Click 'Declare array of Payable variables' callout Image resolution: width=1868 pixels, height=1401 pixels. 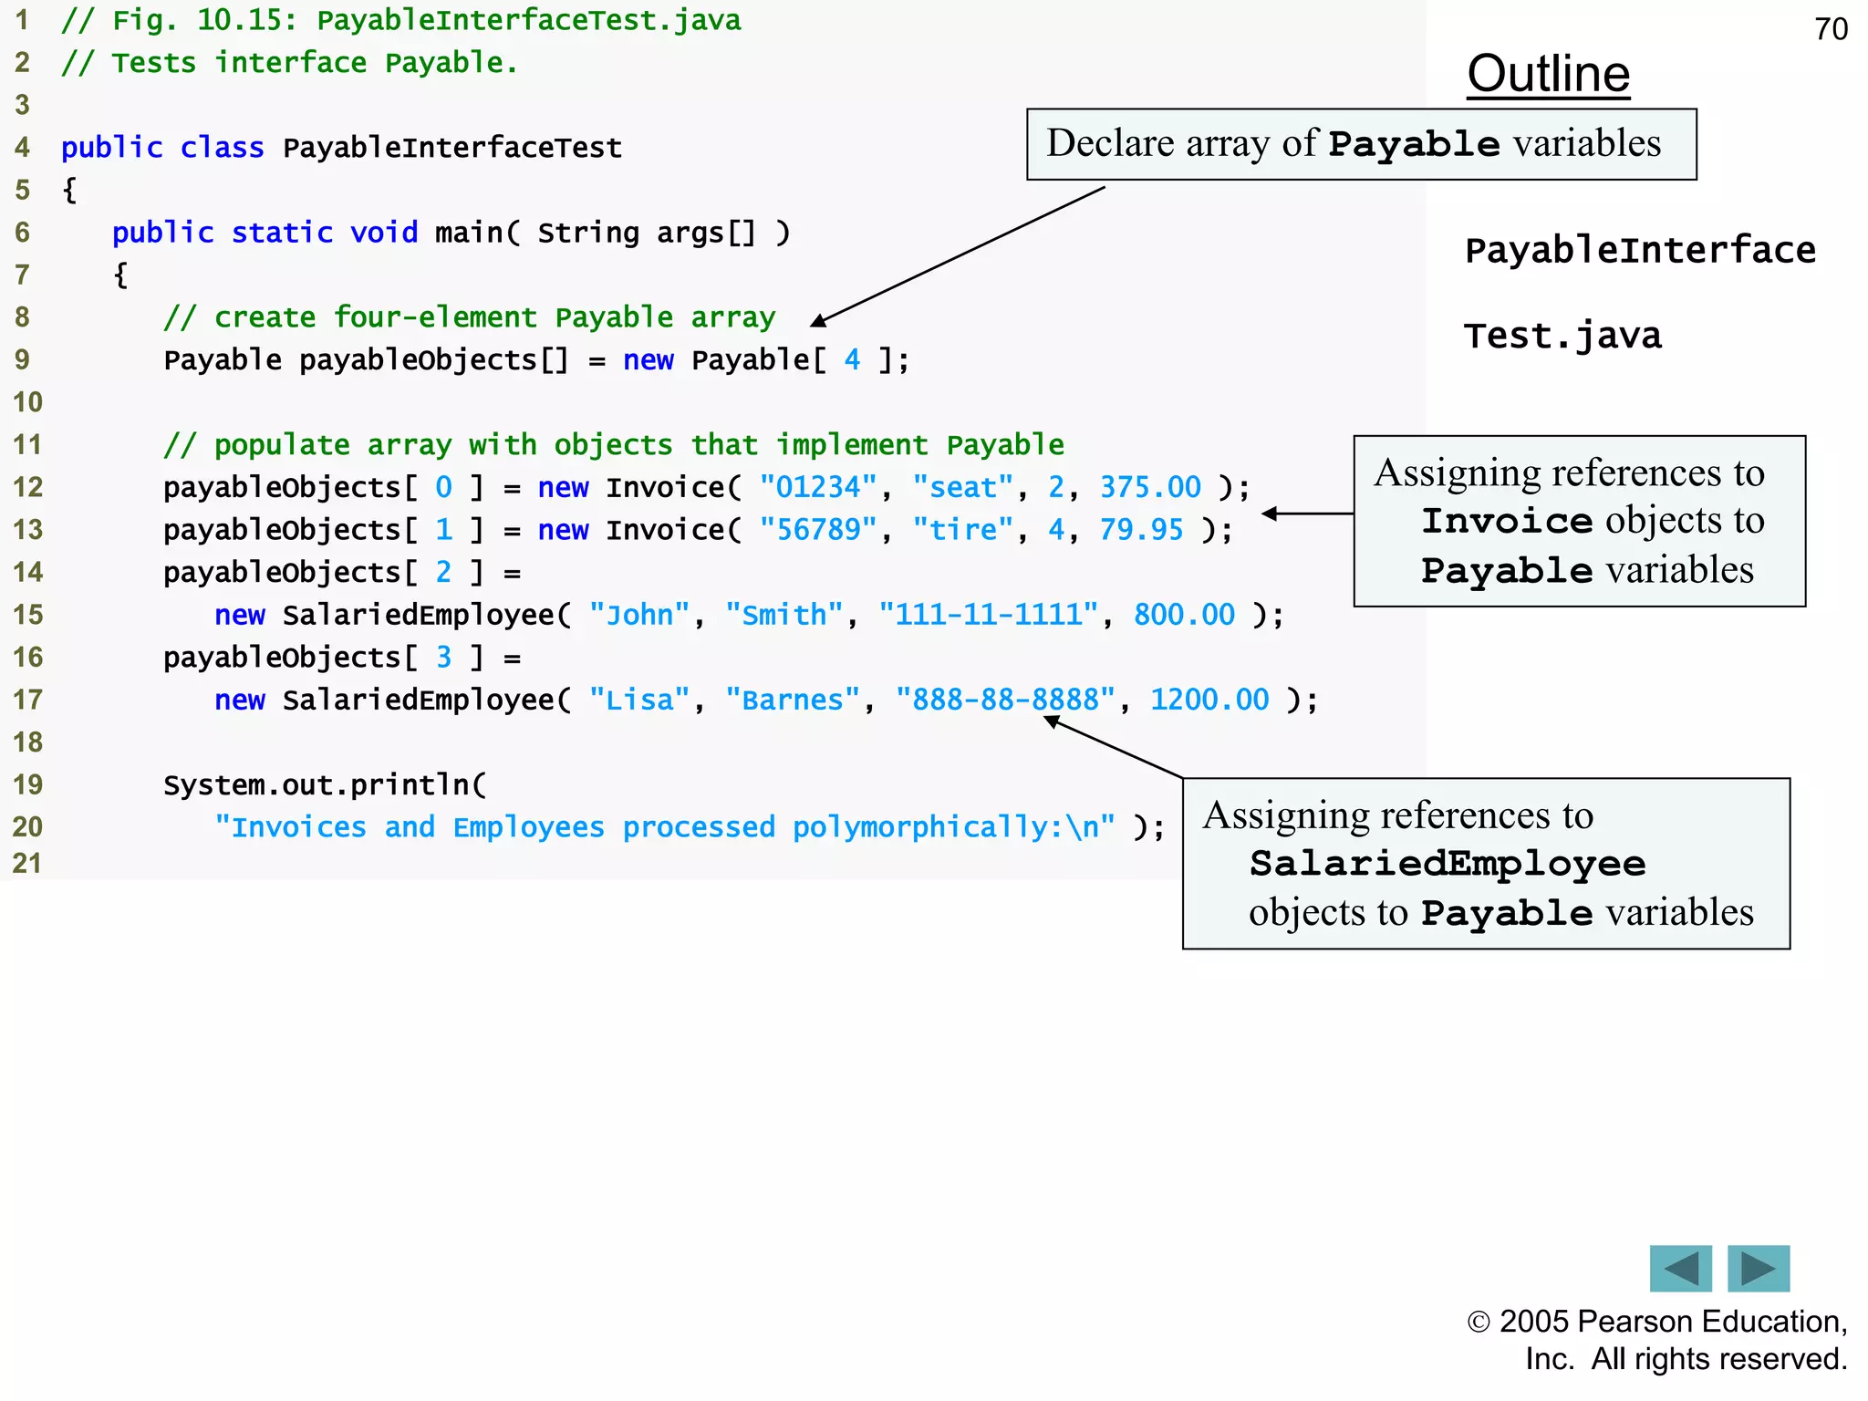coord(1361,144)
